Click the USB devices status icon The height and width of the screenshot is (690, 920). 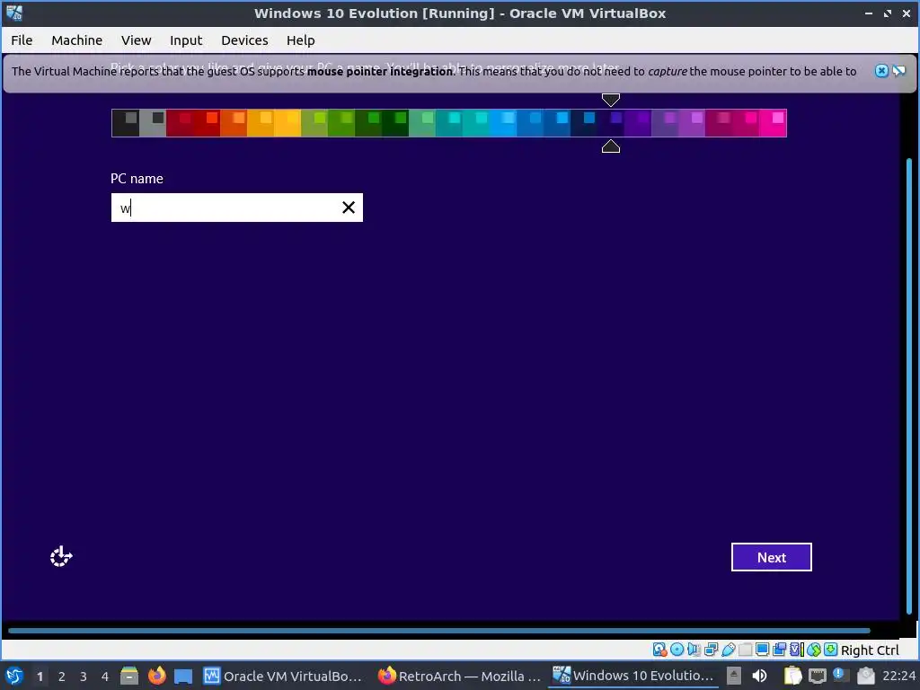pyautogui.click(x=728, y=650)
